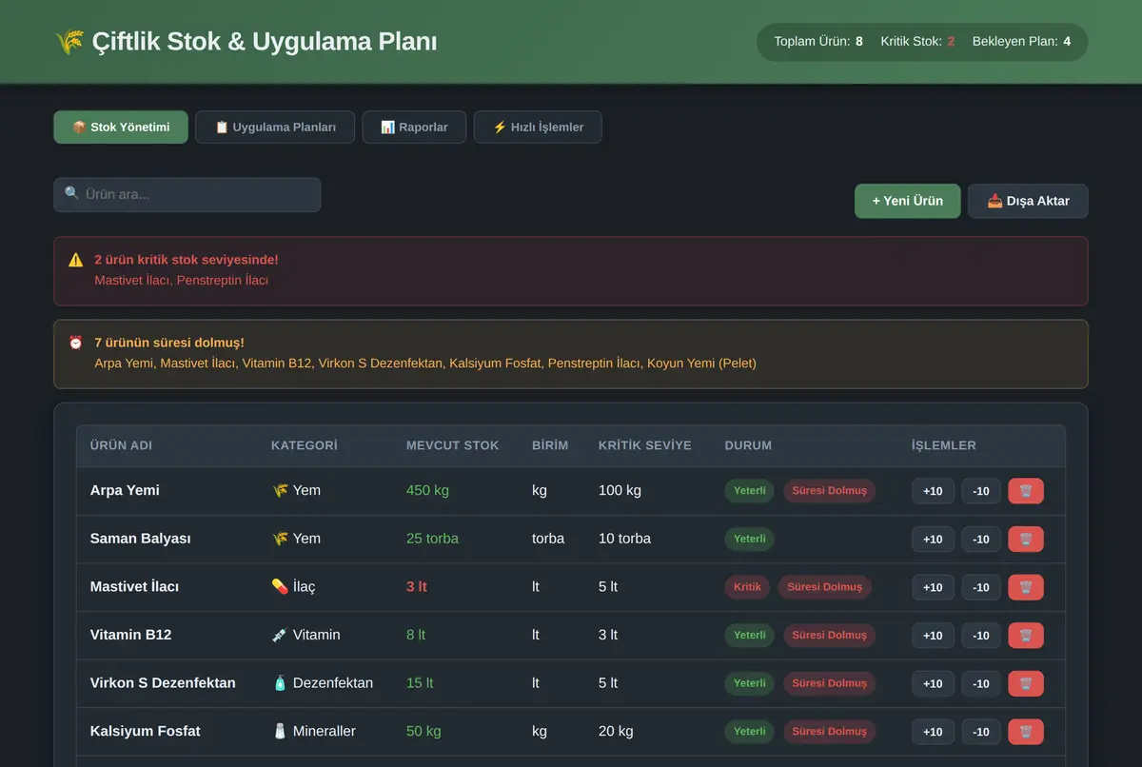This screenshot has height=767, width=1142.
Task: Click the + Yeni Ürün button
Action: point(908,201)
